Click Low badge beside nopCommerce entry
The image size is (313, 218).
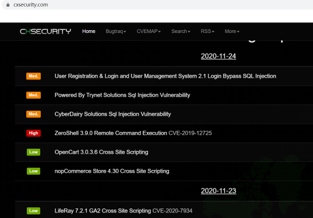(x=34, y=171)
